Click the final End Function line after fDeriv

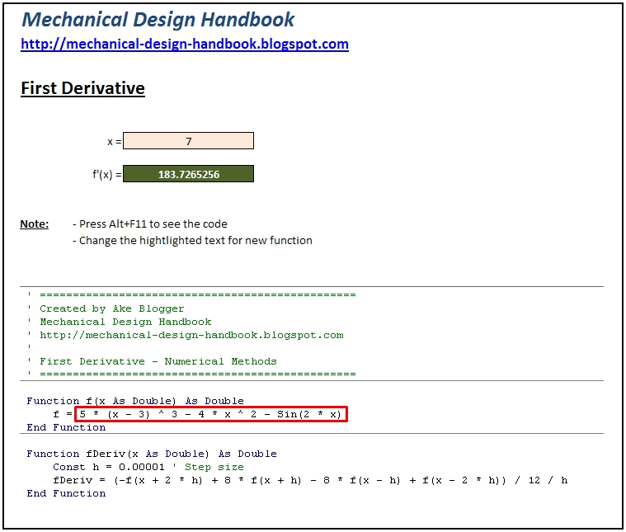(x=66, y=493)
